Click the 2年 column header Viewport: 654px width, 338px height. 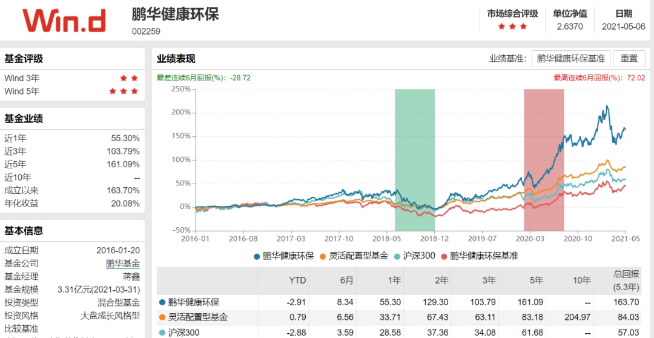click(x=442, y=280)
